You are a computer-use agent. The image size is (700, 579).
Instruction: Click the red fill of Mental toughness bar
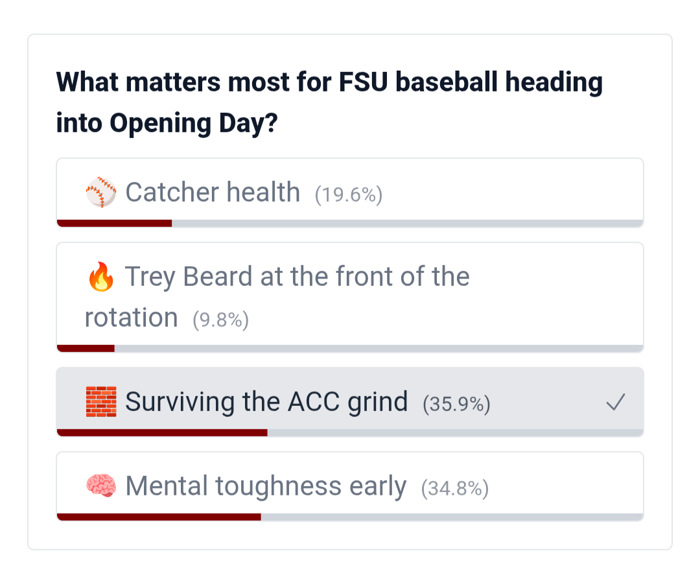[159, 517]
